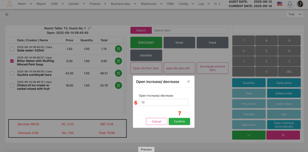Expand the Warehouse menu dropdown
Viewport: 308px width, 152px height.
coord(151,4)
